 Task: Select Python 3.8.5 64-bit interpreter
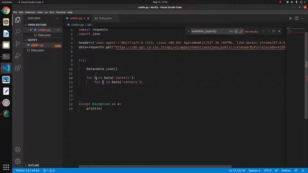click(27, 171)
